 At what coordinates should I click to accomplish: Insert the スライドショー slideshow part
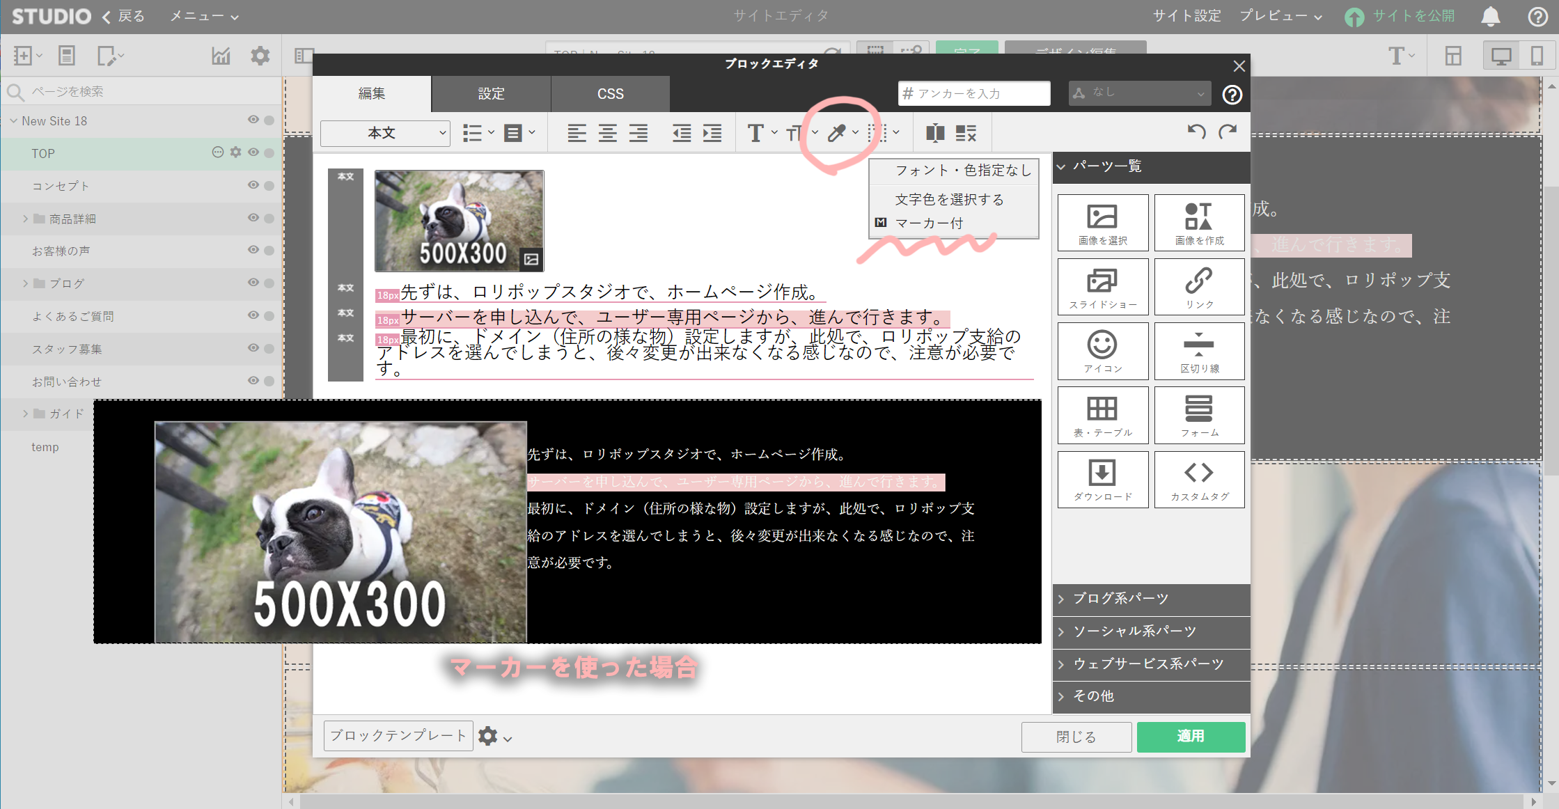1102,287
